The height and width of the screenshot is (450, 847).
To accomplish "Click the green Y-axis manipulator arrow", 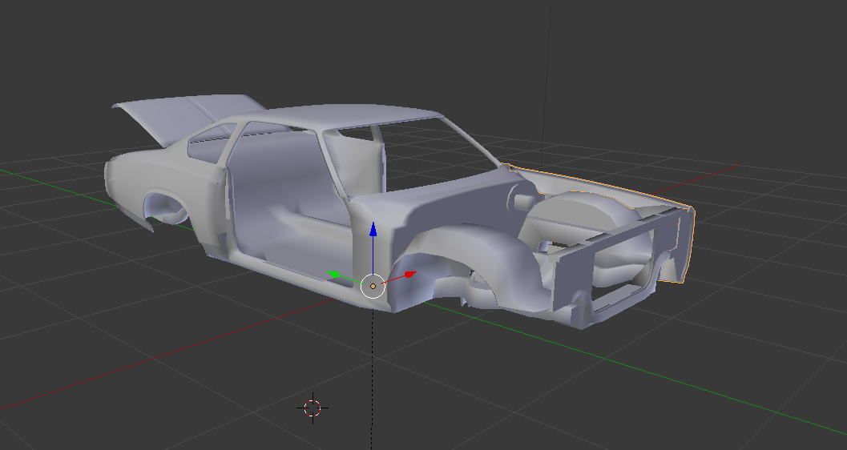I will coord(334,275).
